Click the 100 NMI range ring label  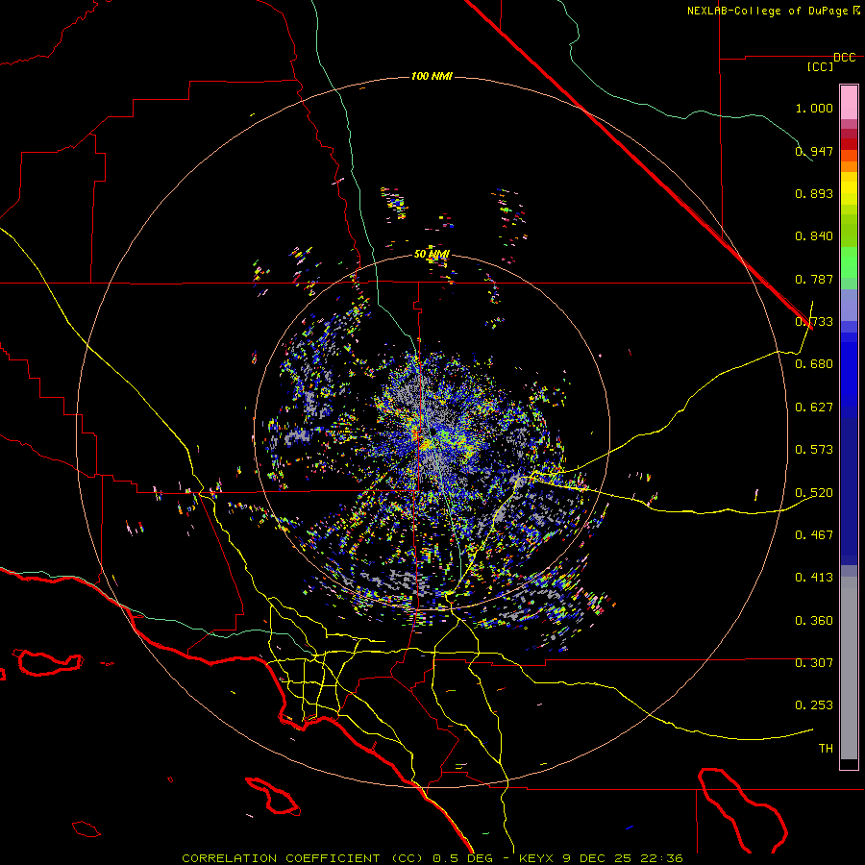point(432,76)
